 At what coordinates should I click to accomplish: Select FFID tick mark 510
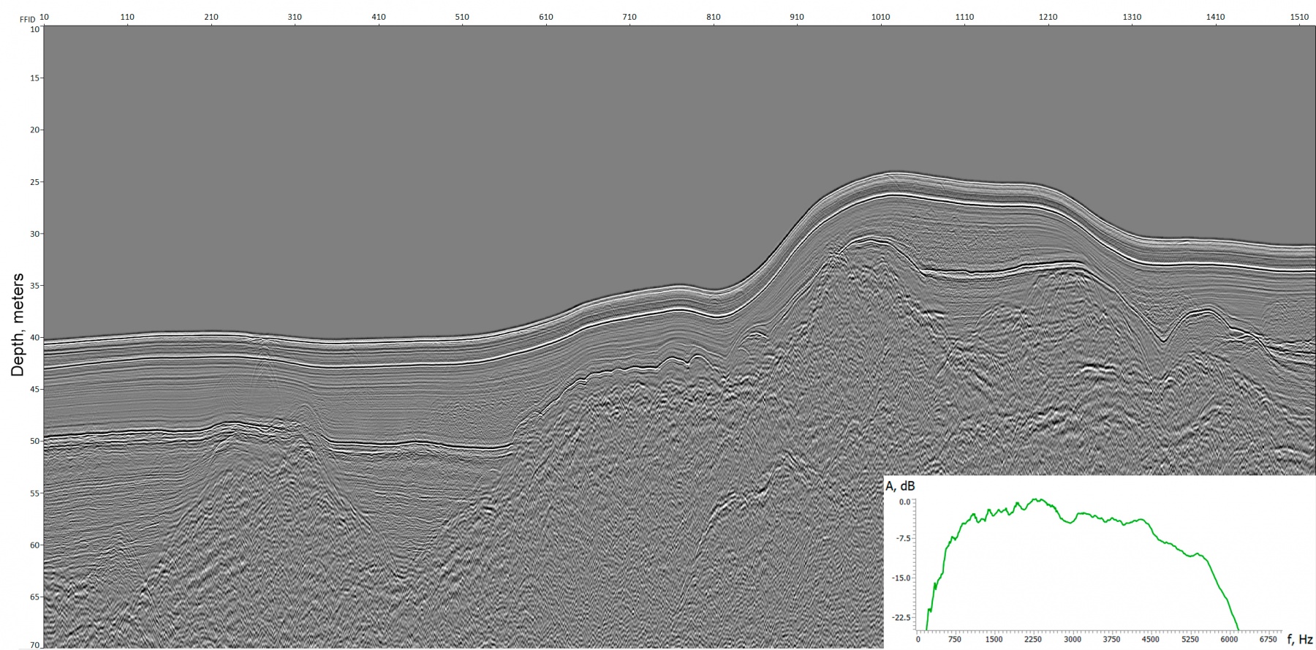[462, 17]
